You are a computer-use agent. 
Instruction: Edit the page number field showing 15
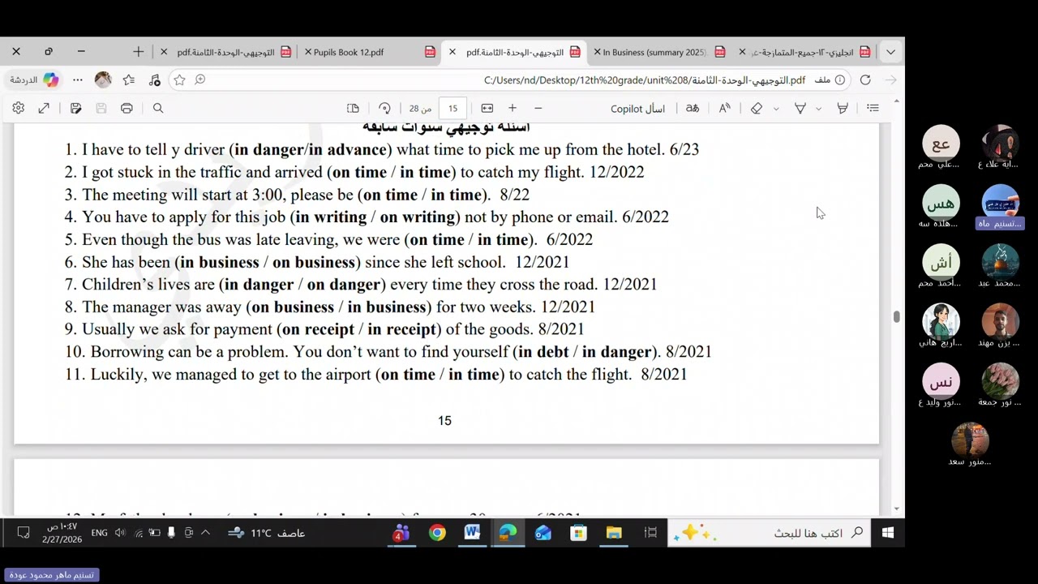pyautogui.click(x=453, y=109)
